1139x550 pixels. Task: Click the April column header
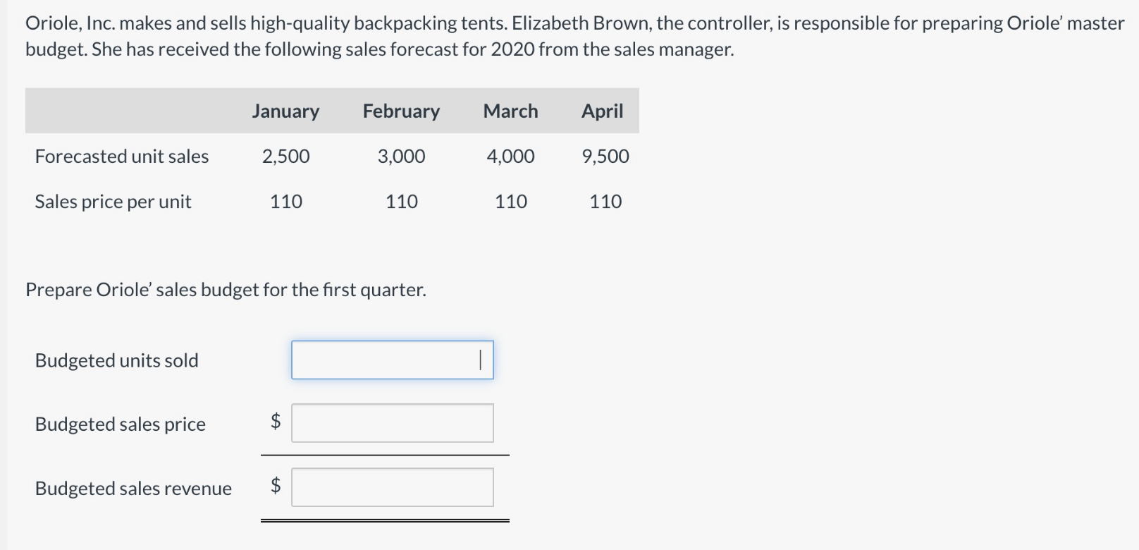tap(602, 111)
